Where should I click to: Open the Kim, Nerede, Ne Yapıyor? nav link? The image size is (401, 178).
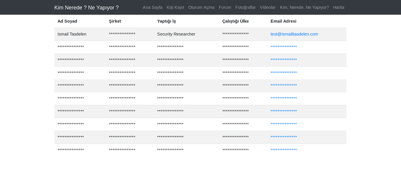pyautogui.click(x=304, y=7)
